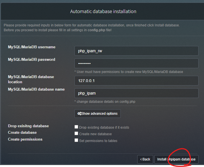This screenshot has height=167, width=204.
Task: Click the note 'User must have permissions' text
Action: 129,72
